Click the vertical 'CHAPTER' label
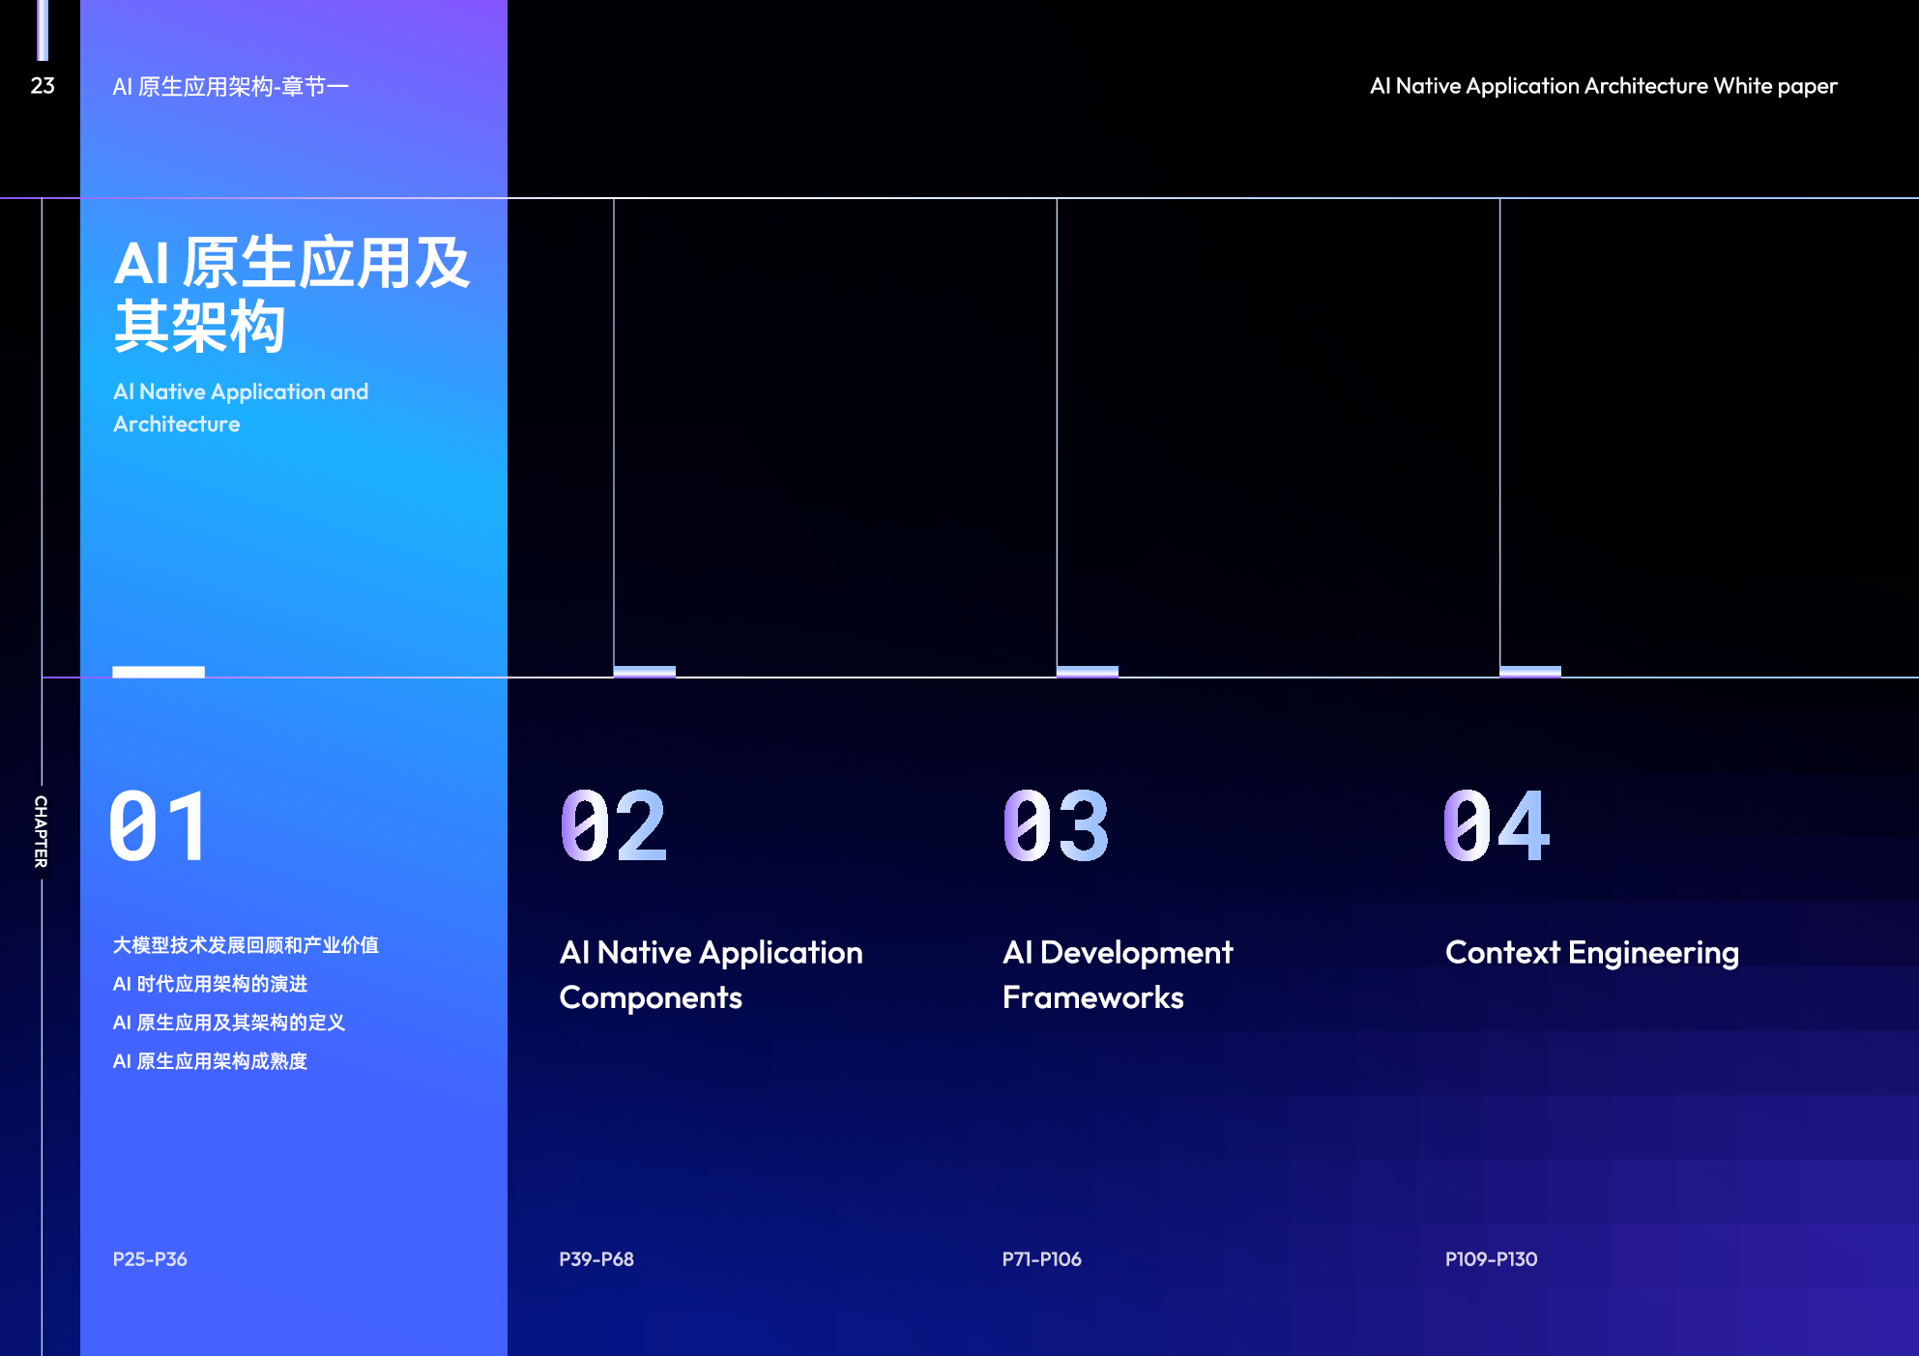 [x=41, y=831]
